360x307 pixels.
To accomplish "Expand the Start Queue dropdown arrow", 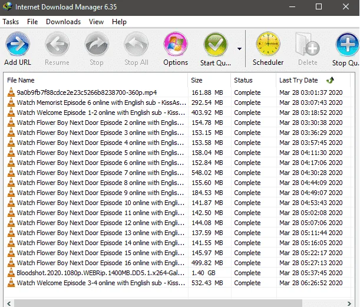I will [x=239, y=49].
